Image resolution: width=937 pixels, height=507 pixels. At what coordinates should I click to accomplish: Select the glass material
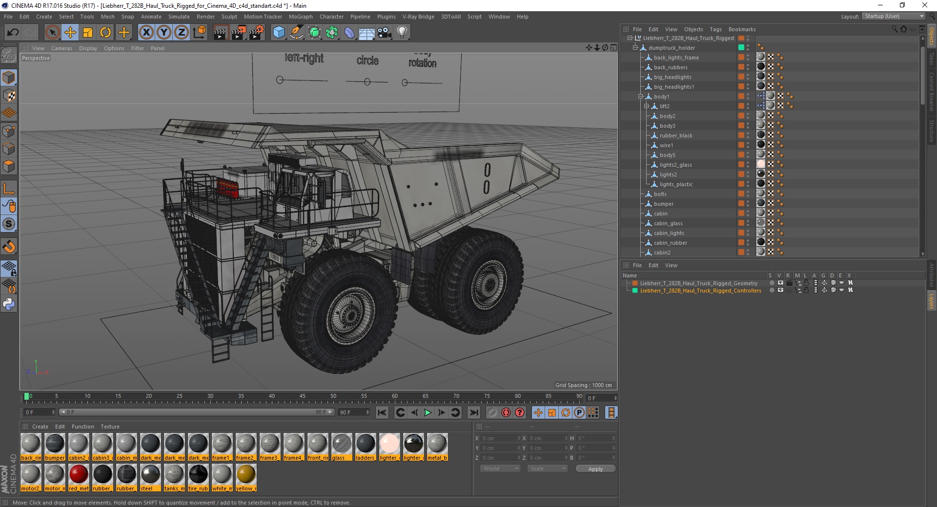(x=342, y=447)
